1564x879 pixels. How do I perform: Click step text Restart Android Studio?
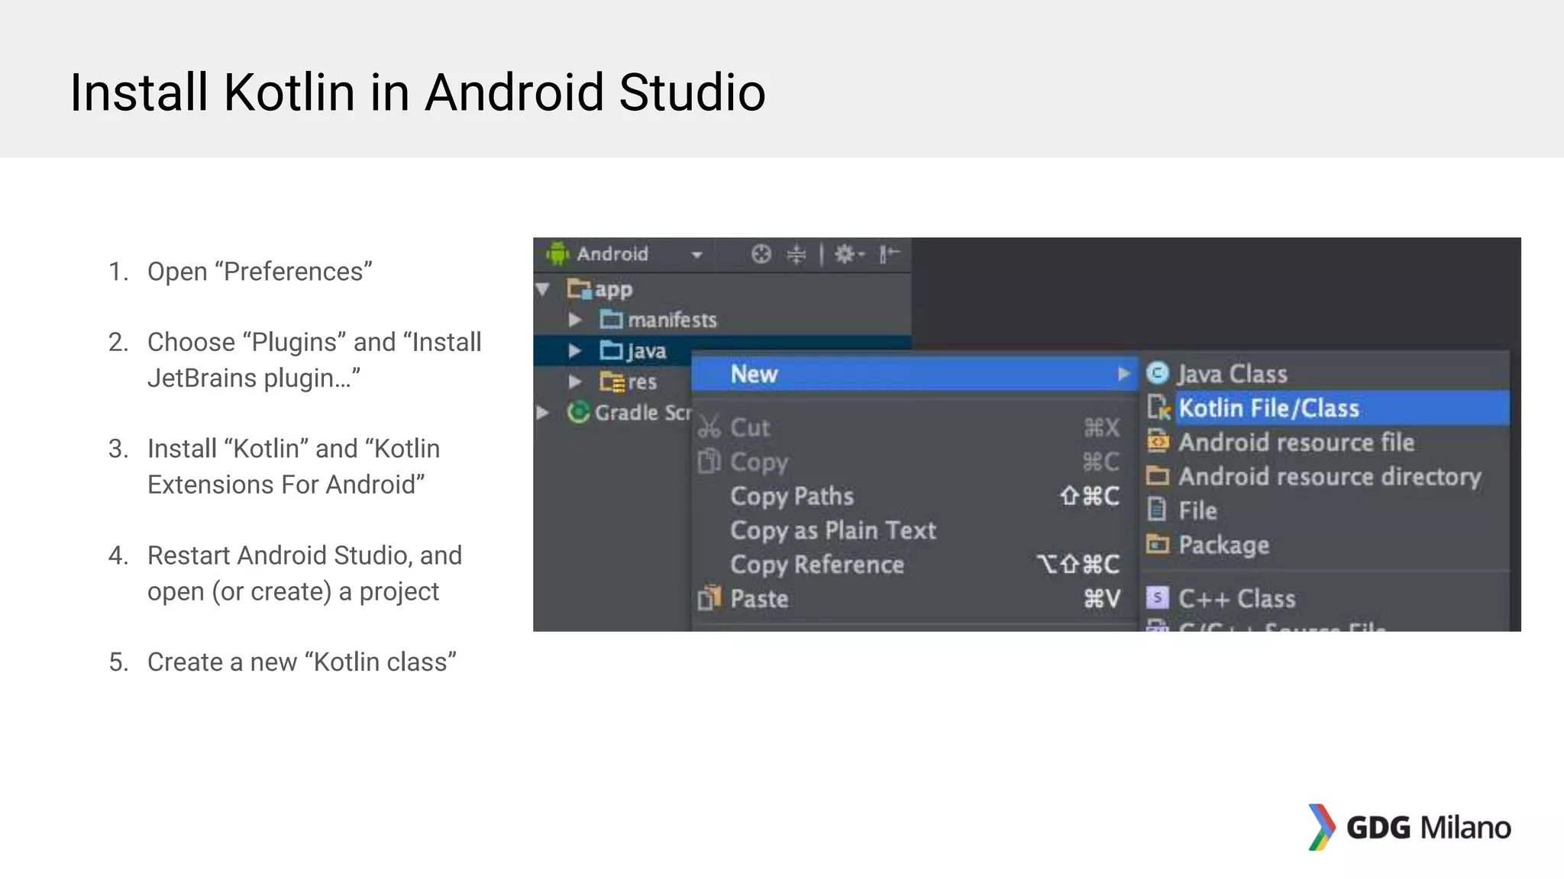click(x=305, y=573)
